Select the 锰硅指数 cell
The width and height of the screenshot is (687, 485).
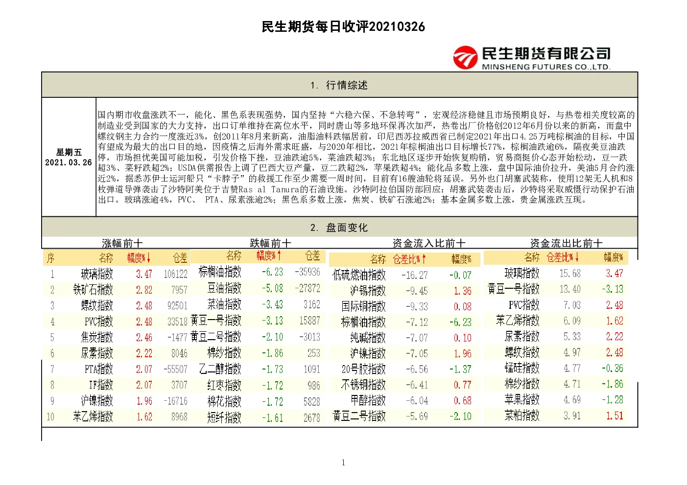(x=522, y=368)
